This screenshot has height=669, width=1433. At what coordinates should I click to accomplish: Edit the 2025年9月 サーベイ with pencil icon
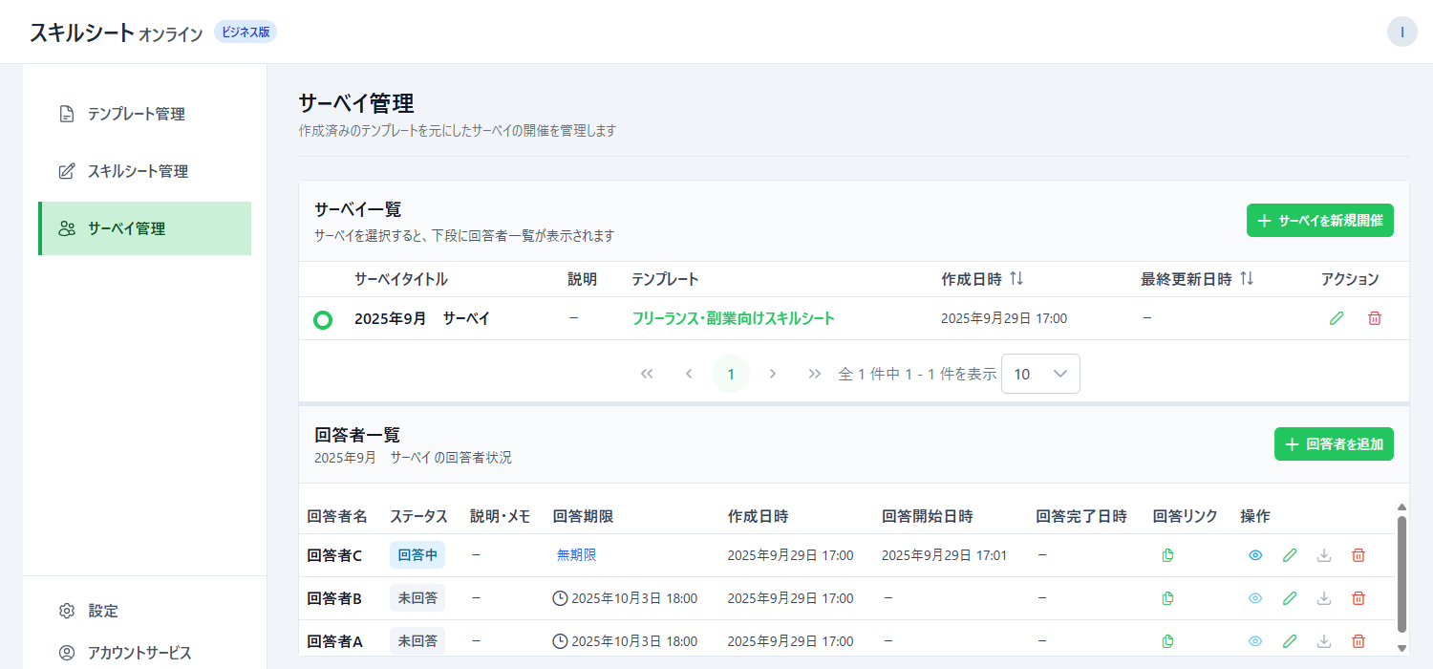pyautogui.click(x=1337, y=318)
